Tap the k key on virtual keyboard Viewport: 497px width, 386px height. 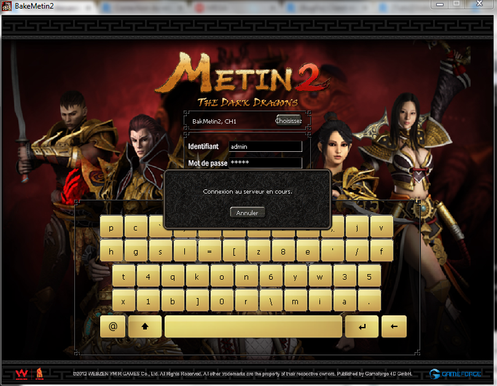197,277
